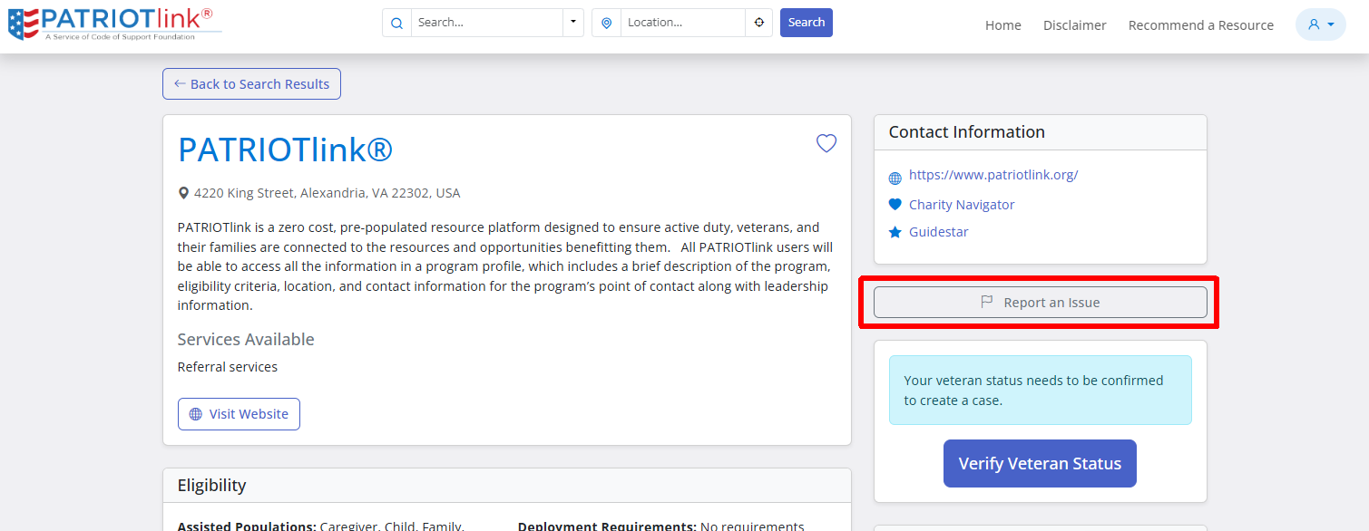Open the Charity Navigator link
This screenshot has width=1369, height=531.
tap(962, 205)
